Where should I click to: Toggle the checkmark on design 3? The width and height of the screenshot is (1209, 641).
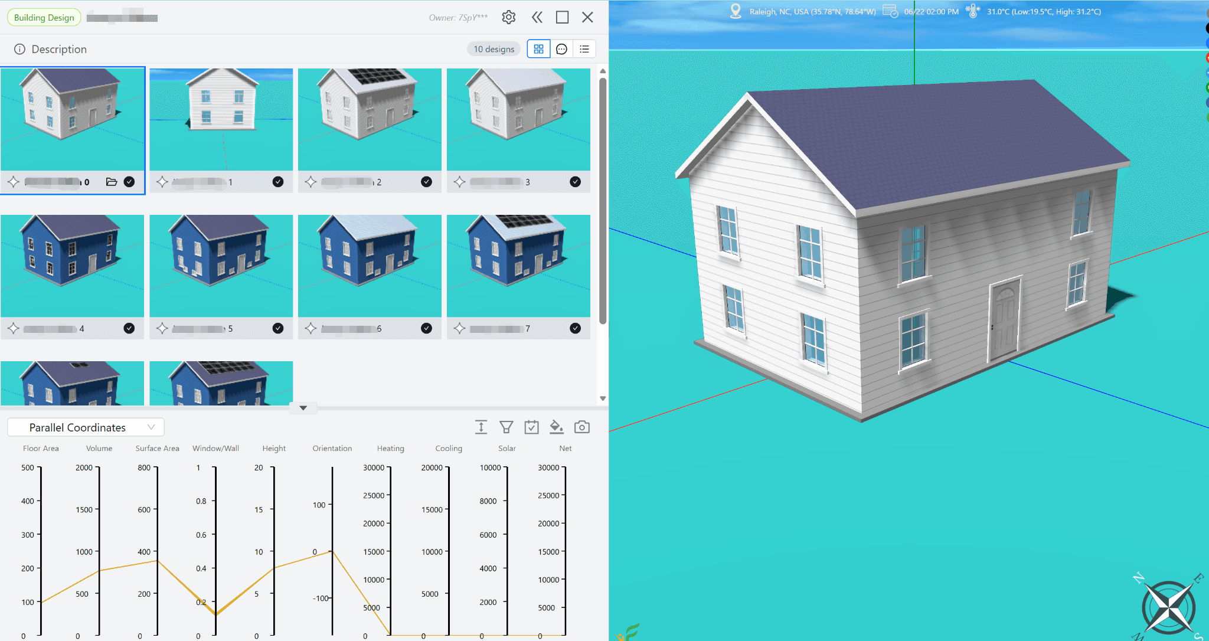click(575, 182)
